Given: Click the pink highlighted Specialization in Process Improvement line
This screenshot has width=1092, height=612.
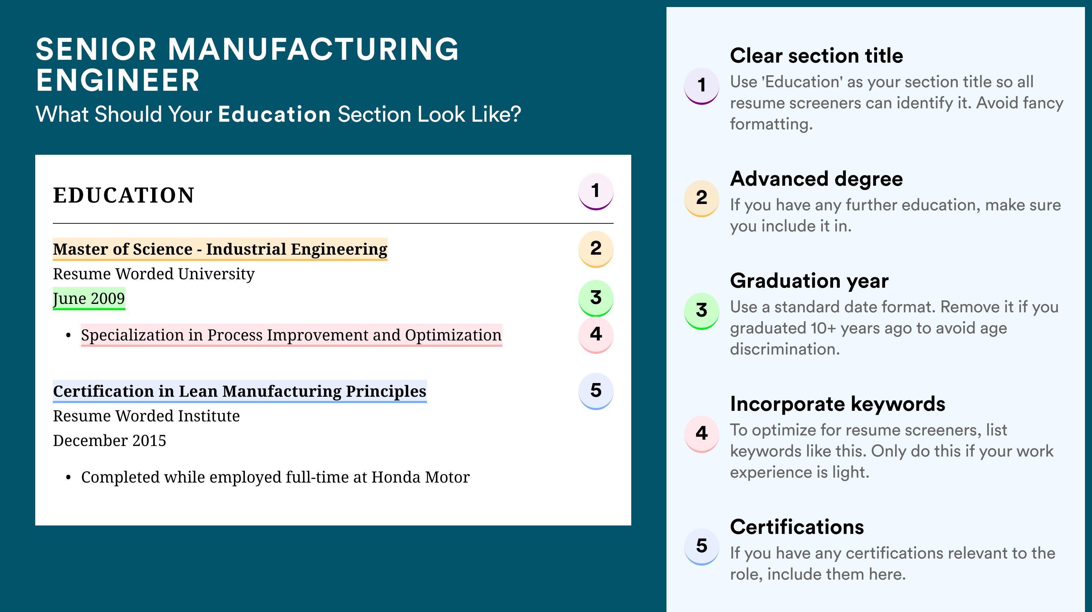Looking at the screenshot, I should point(291,335).
